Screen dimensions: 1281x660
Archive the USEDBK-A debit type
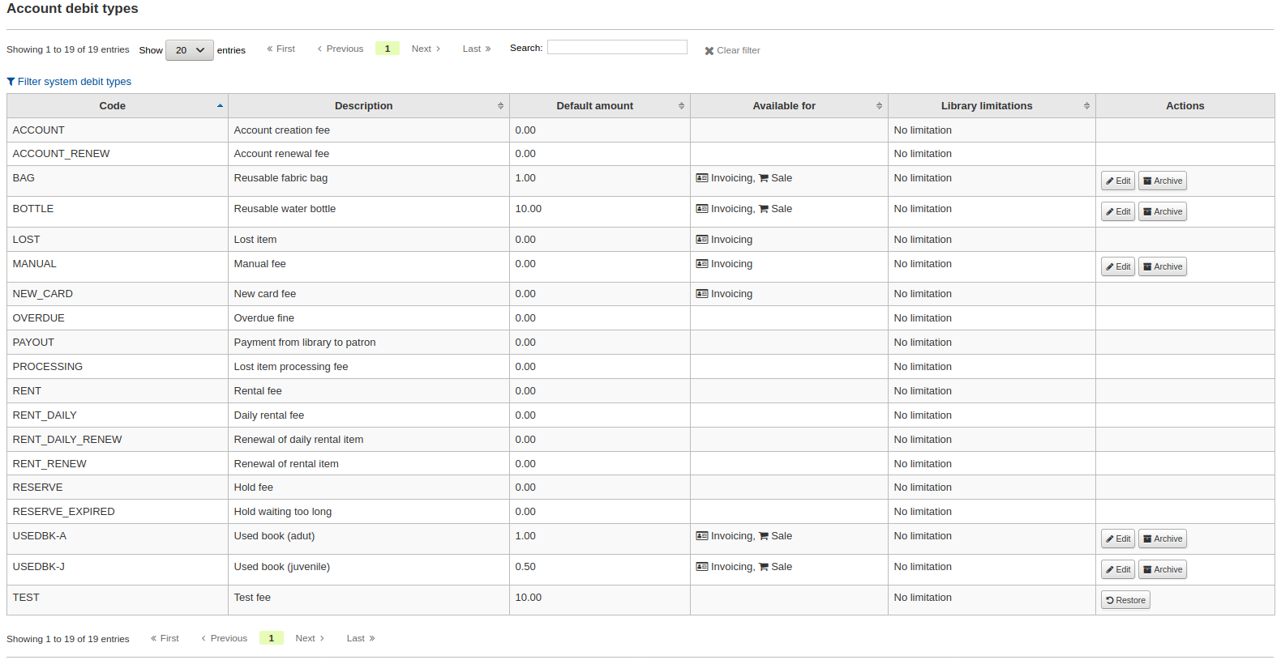click(1162, 539)
